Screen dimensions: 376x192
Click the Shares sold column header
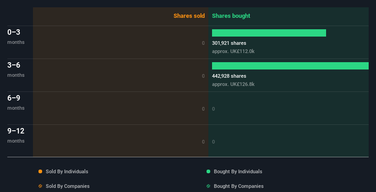pyautogui.click(x=189, y=16)
